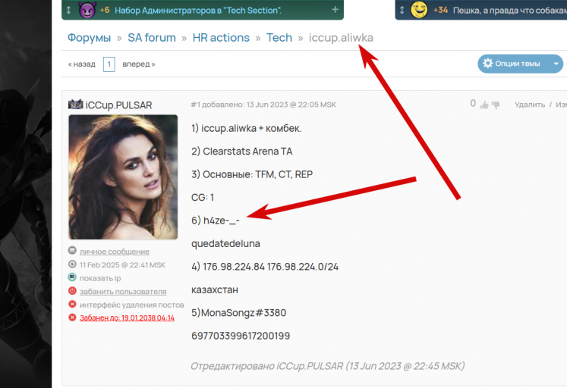Open the Форумы breadcrumb link
The image size is (567, 388).
(x=89, y=38)
